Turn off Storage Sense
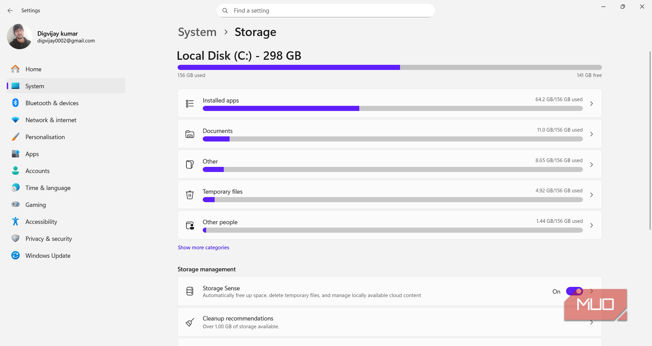 coord(575,291)
